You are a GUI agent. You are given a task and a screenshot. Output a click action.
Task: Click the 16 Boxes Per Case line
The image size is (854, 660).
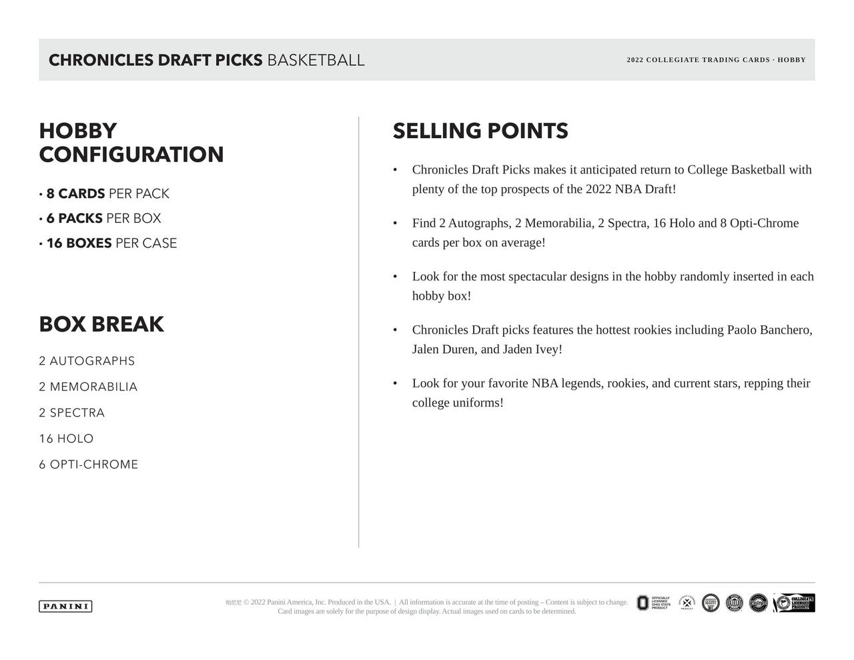tap(108, 243)
